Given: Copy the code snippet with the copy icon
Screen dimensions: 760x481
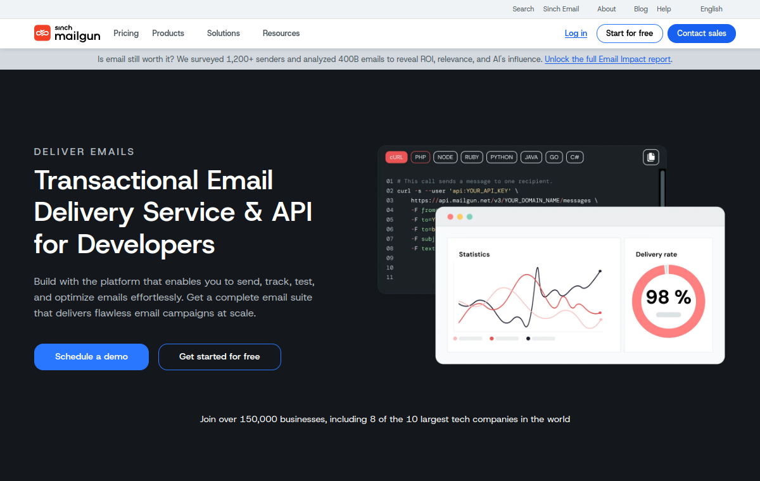Looking at the screenshot, I should click(651, 157).
